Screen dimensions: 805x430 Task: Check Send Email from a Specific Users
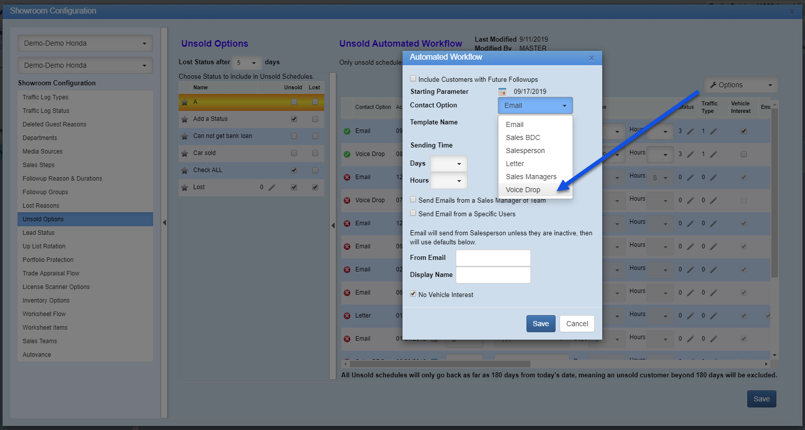413,213
